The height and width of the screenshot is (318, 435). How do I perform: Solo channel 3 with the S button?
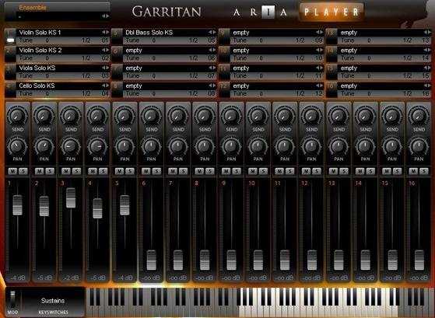[x=76, y=171]
